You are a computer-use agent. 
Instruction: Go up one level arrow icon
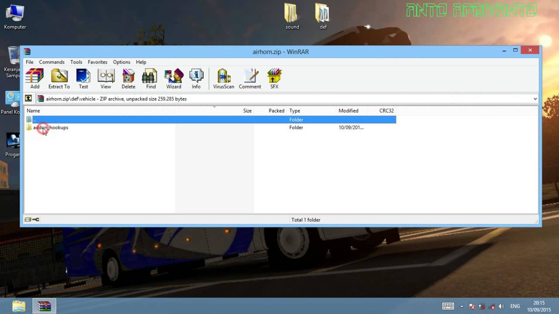pyautogui.click(x=28, y=99)
